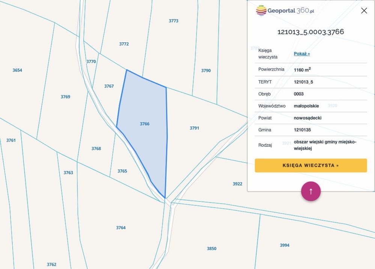Select parcel 3994 on the map

(x=285, y=245)
